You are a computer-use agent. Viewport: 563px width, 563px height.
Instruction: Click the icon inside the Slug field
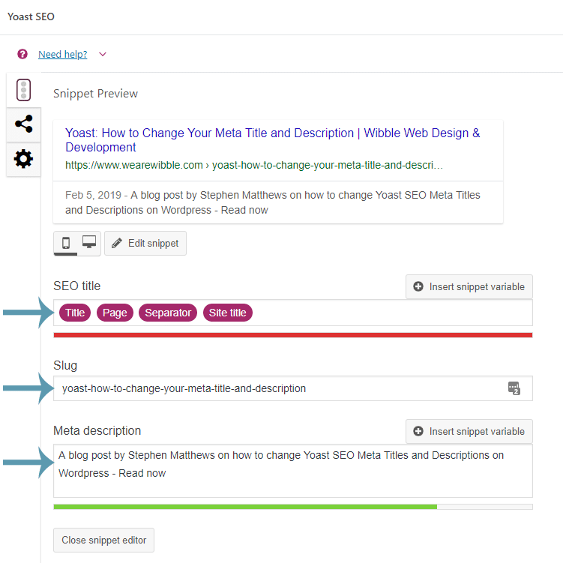click(x=514, y=388)
